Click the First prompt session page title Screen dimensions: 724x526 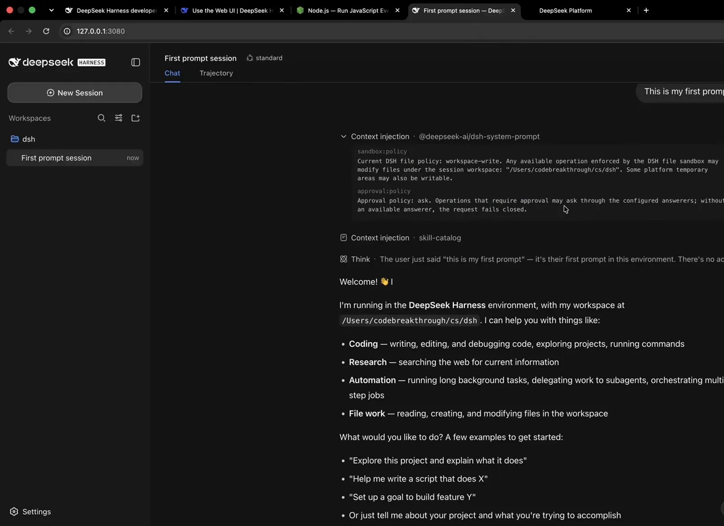pyautogui.click(x=200, y=58)
